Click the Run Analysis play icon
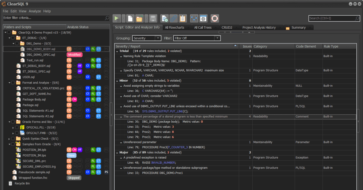Screen dimensions: 363x190 pyautogui.click(x=117, y=18)
